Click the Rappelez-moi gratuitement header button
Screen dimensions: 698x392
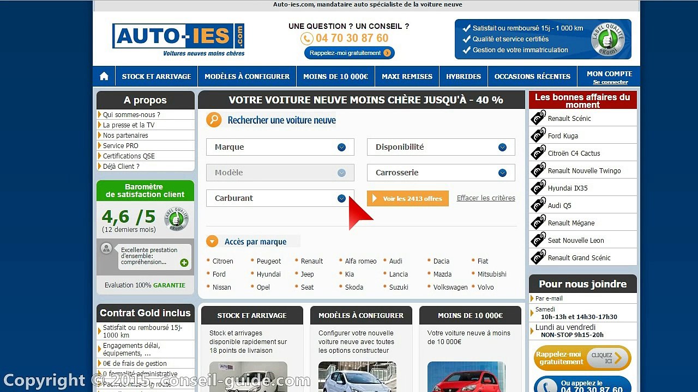pos(350,53)
